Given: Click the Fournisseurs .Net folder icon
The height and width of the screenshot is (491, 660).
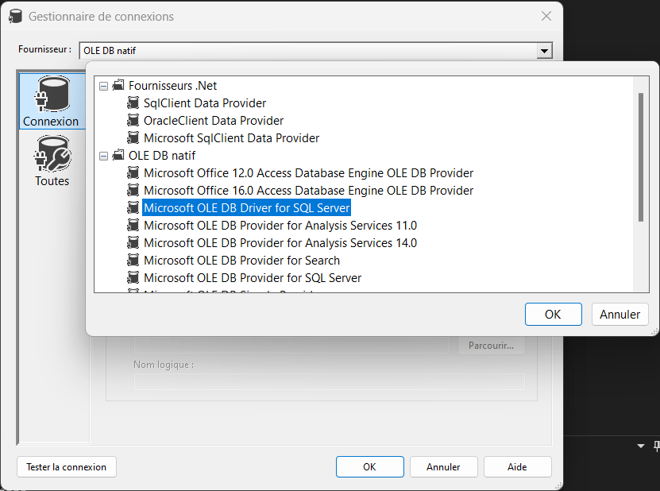Looking at the screenshot, I should 118,86.
